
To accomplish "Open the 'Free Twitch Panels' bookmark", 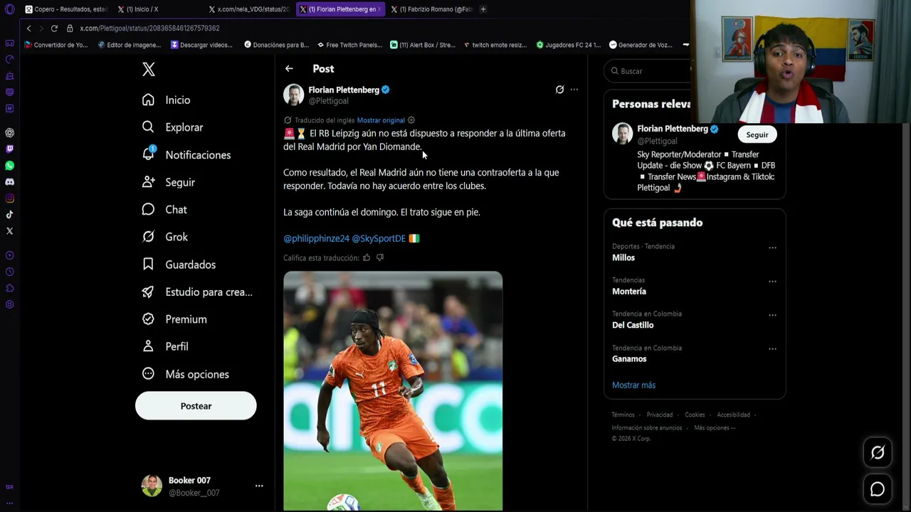I will [x=349, y=45].
